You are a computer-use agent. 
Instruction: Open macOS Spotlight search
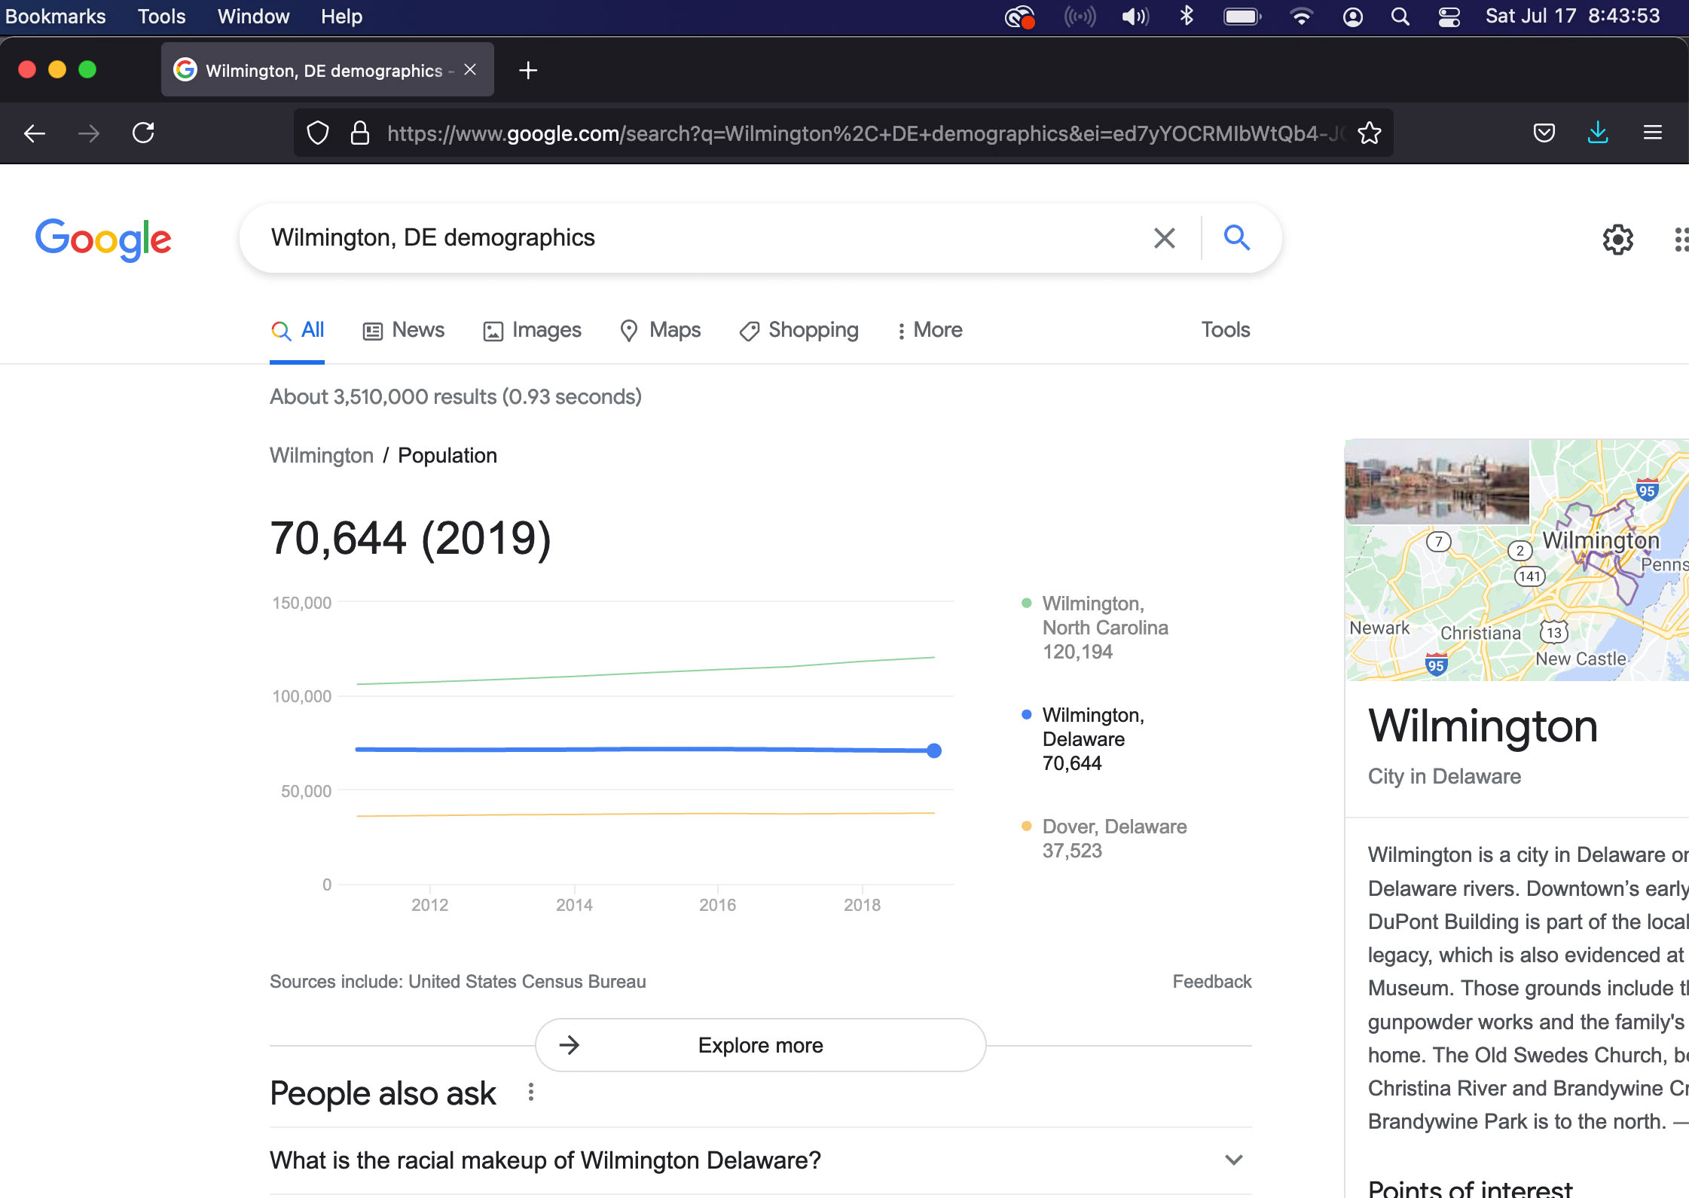click(x=1400, y=17)
